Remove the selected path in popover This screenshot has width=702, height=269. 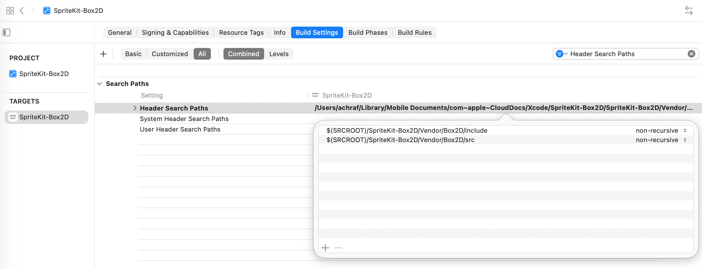coord(338,248)
